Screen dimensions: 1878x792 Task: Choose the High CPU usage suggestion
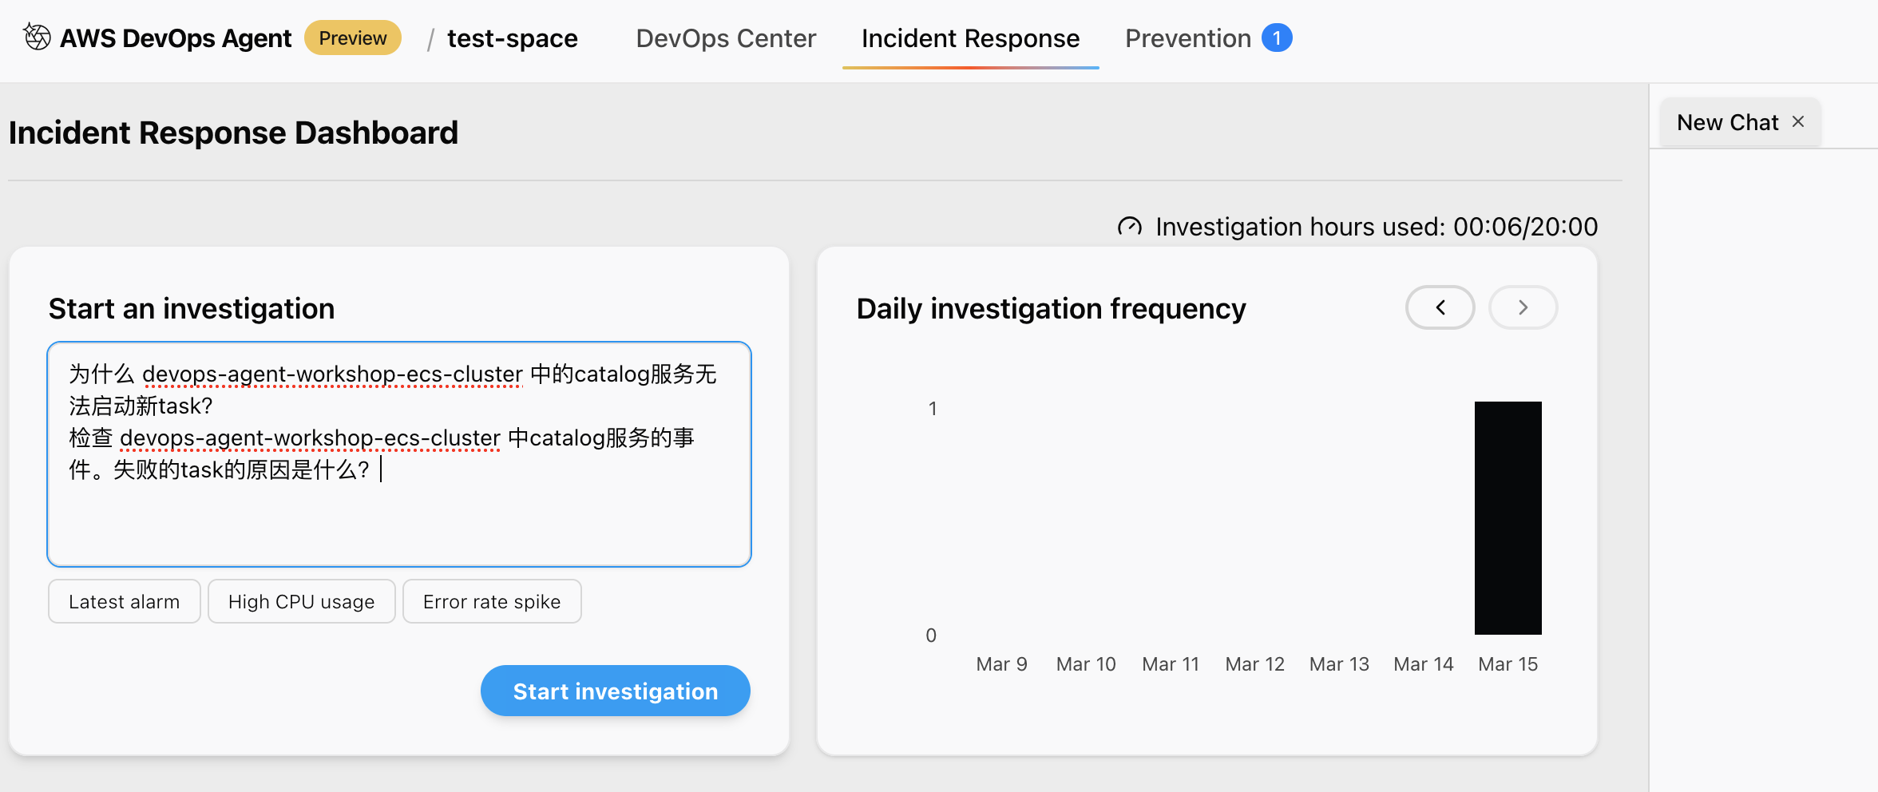301,601
